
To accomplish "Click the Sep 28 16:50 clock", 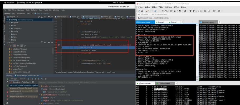I will [x=118, y=3].
